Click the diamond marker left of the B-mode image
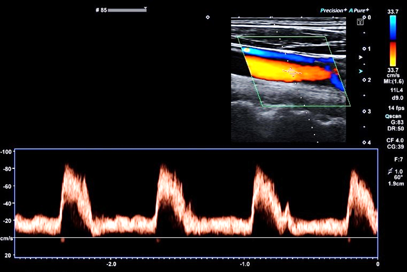The height and width of the screenshot is (272, 407). tap(207, 17)
